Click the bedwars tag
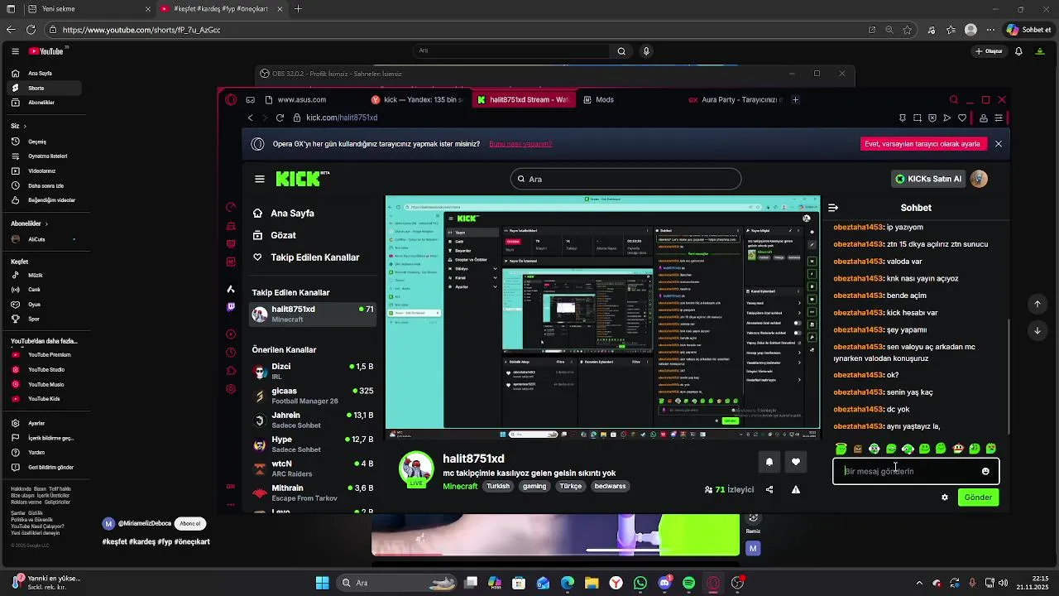 pyautogui.click(x=610, y=487)
